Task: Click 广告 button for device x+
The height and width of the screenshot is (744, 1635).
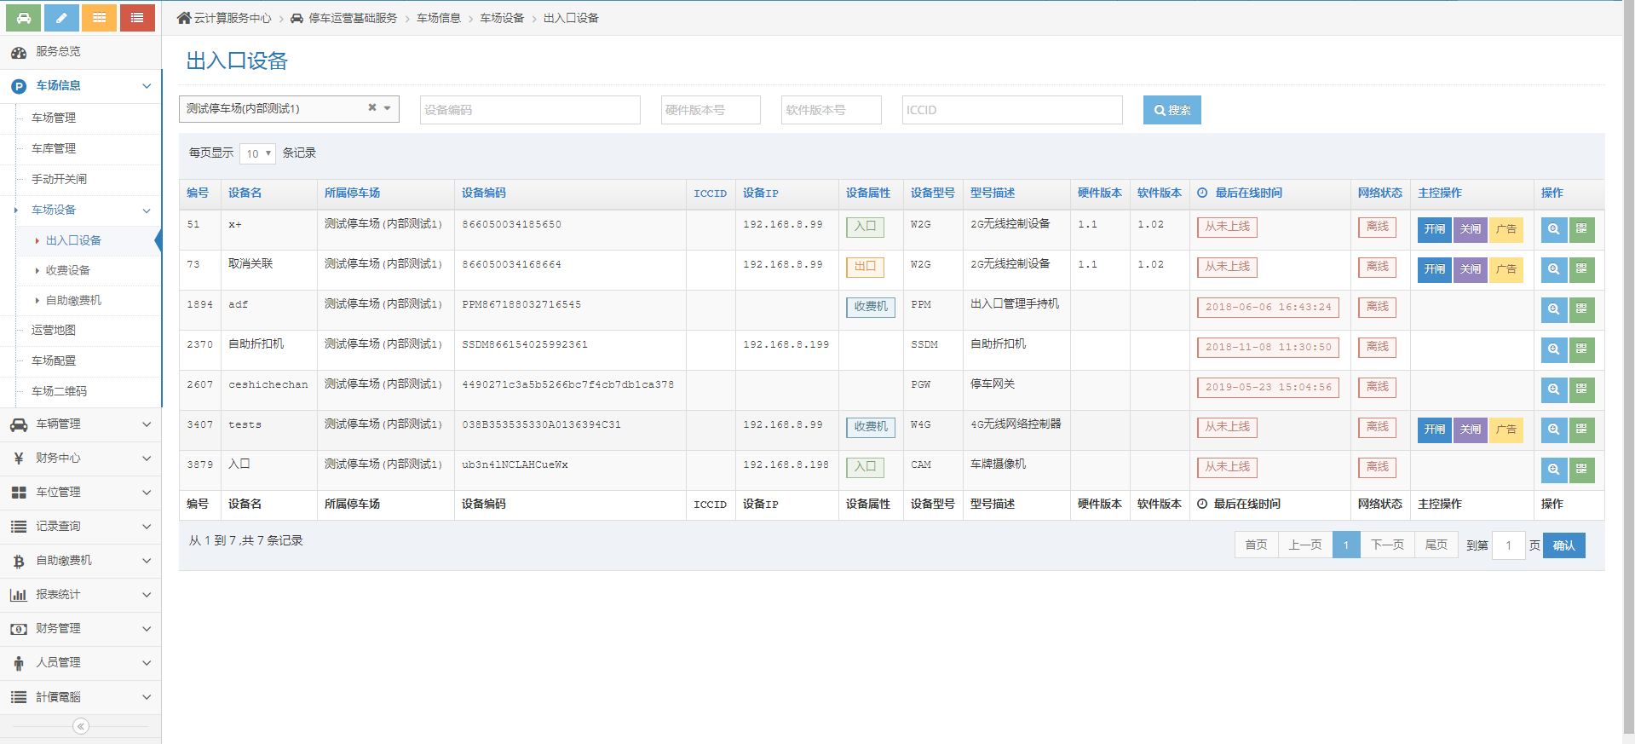Action: tap(1505, 229)
